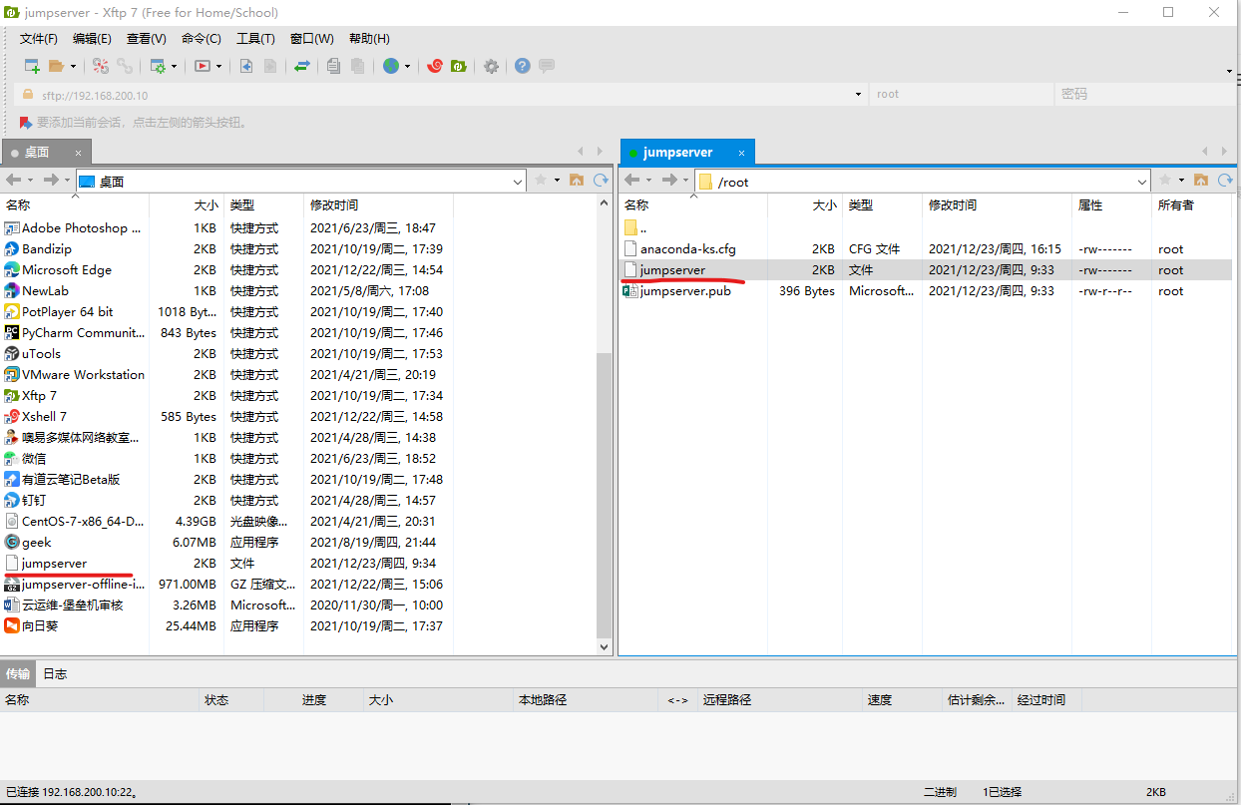This screenshot has width=1241, height=805.
Task: Open the 编辑(E) menu
Action: (x=92, y=39)
